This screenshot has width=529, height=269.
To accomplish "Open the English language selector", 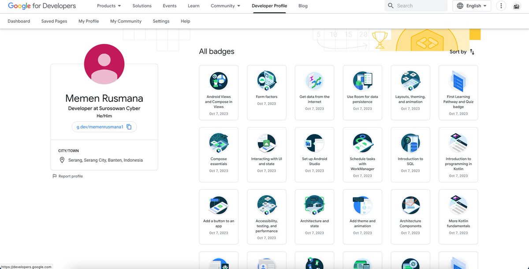I will [x=472, y=6].
